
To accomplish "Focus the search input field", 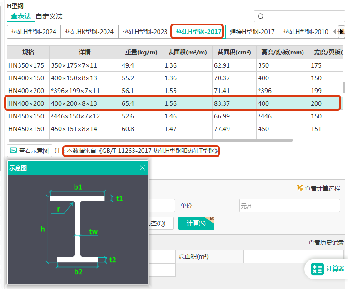I will [x=299, y=16].
